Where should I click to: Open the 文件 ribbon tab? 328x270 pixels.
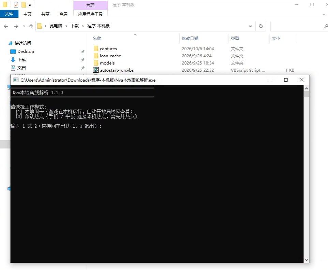point(9,14)
